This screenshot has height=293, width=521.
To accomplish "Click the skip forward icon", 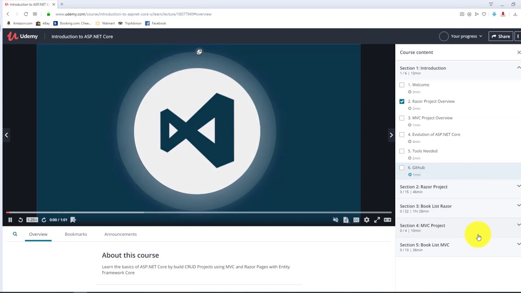I will coord(44,220).
